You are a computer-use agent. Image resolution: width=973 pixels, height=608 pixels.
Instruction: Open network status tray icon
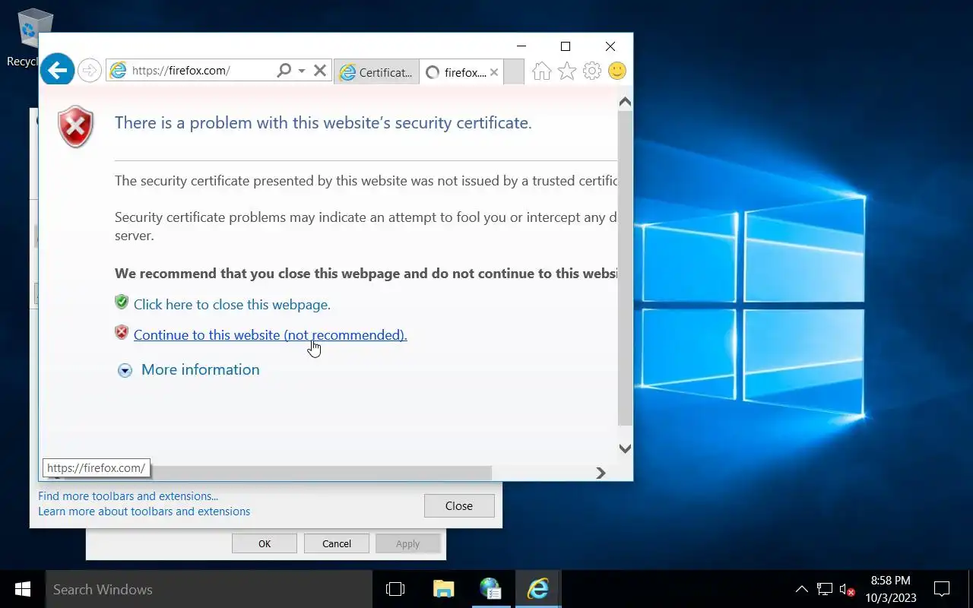pyautogui.click(x=825, y=589)
